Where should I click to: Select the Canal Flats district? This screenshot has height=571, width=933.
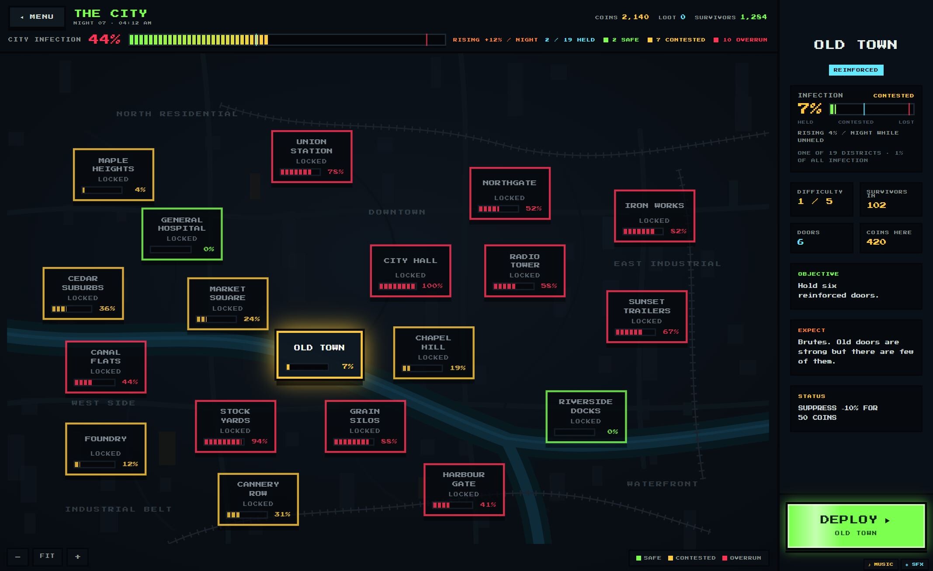click(x=106, y=367)
